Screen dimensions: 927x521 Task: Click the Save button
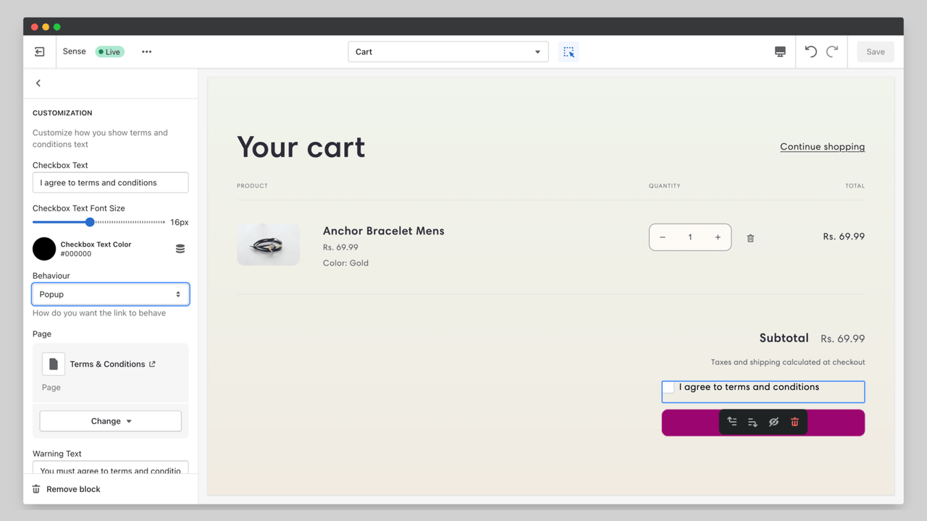point(876,52)
